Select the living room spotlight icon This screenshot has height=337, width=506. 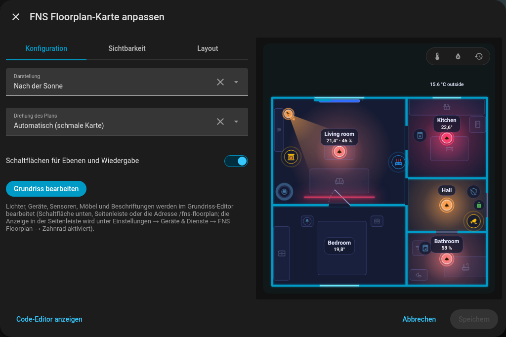(288, 114)
